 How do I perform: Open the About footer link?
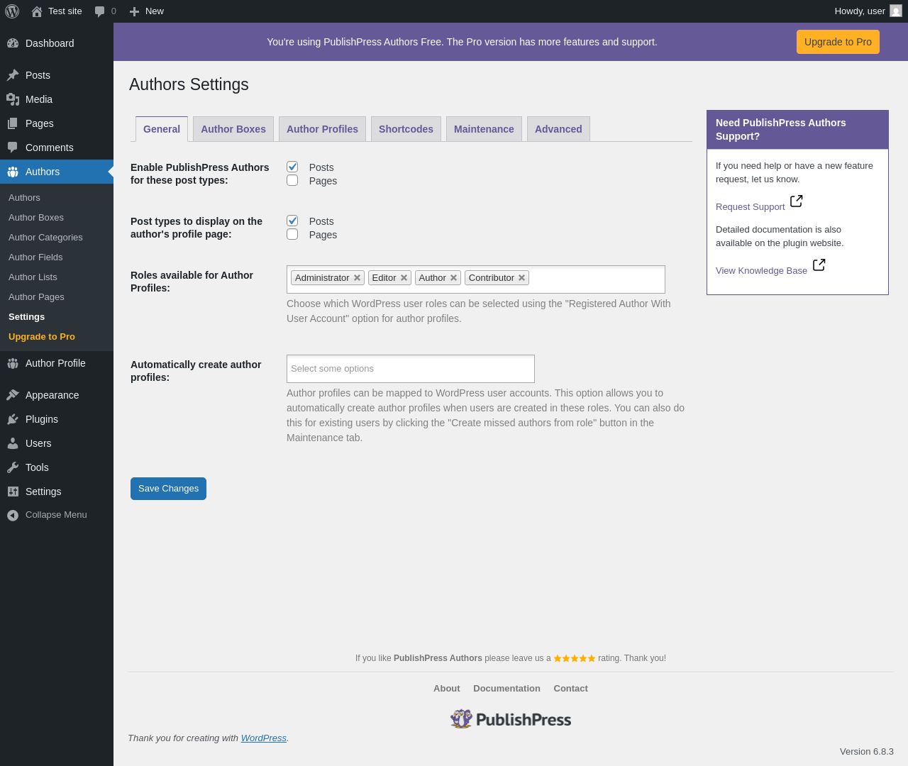tap(447, 689)
